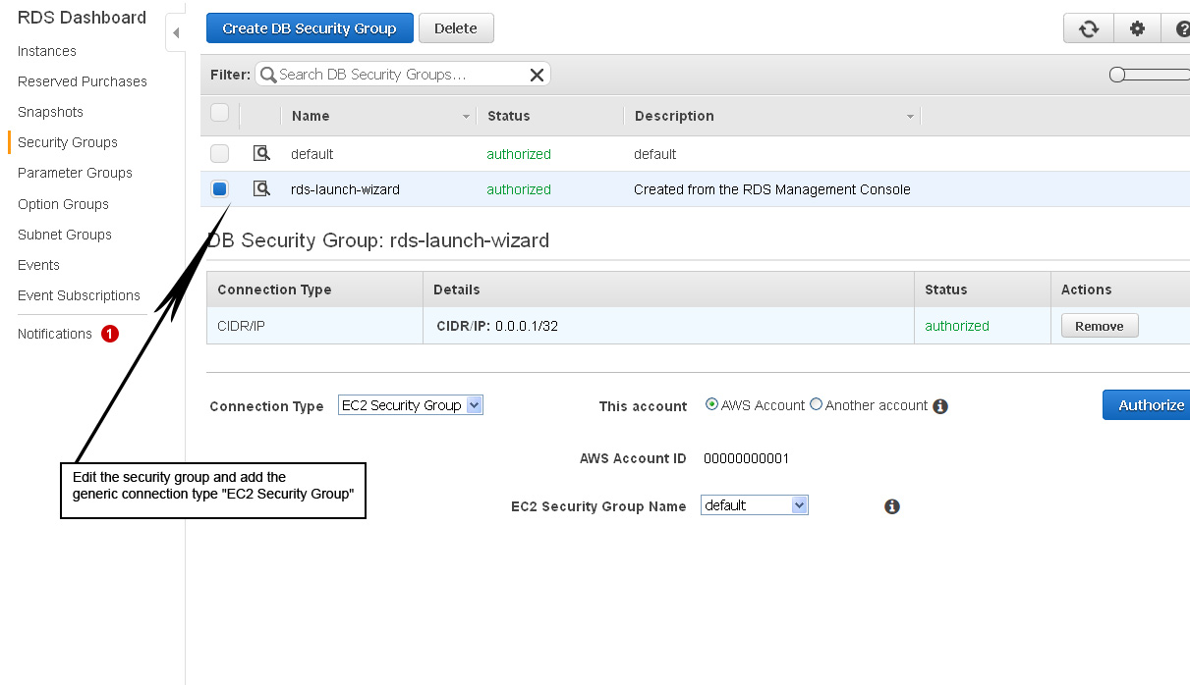Click the Delete button

[x=456, y=28]
